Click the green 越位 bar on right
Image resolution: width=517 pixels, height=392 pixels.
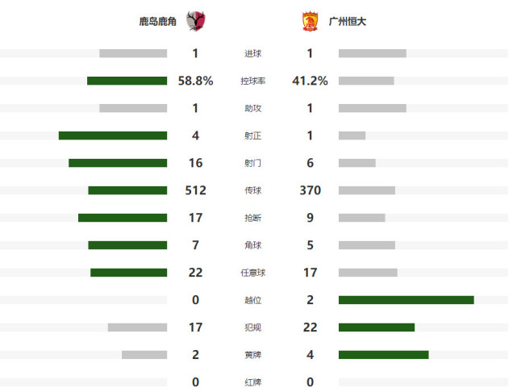pos(407,300)
